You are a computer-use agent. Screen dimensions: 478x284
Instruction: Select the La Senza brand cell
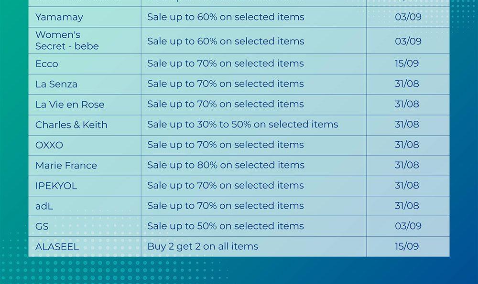coord(56,84)
